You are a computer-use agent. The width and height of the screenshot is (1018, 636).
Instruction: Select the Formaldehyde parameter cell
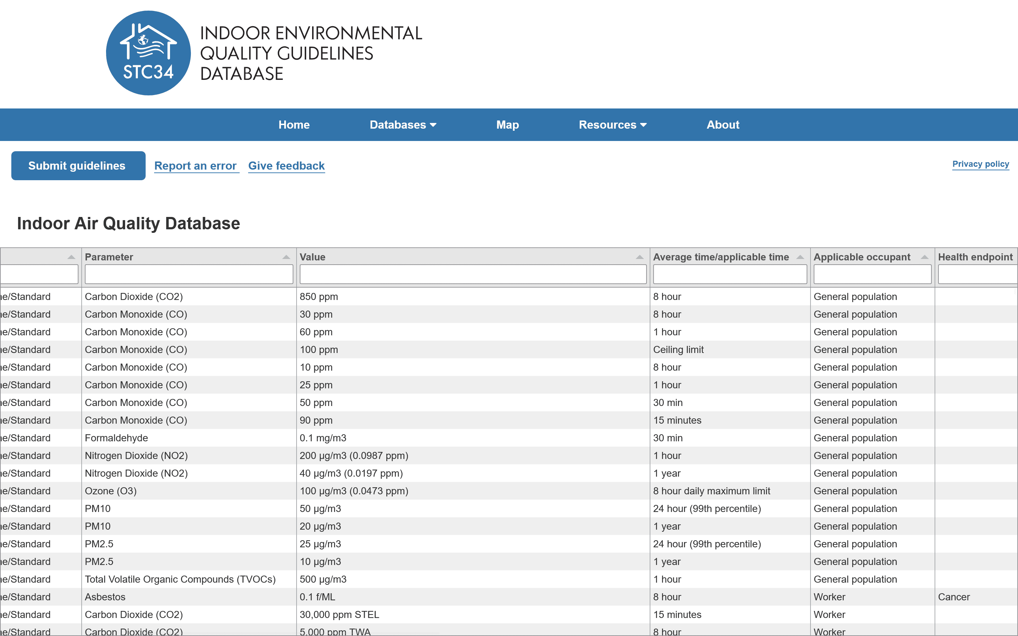coord(189,438)
